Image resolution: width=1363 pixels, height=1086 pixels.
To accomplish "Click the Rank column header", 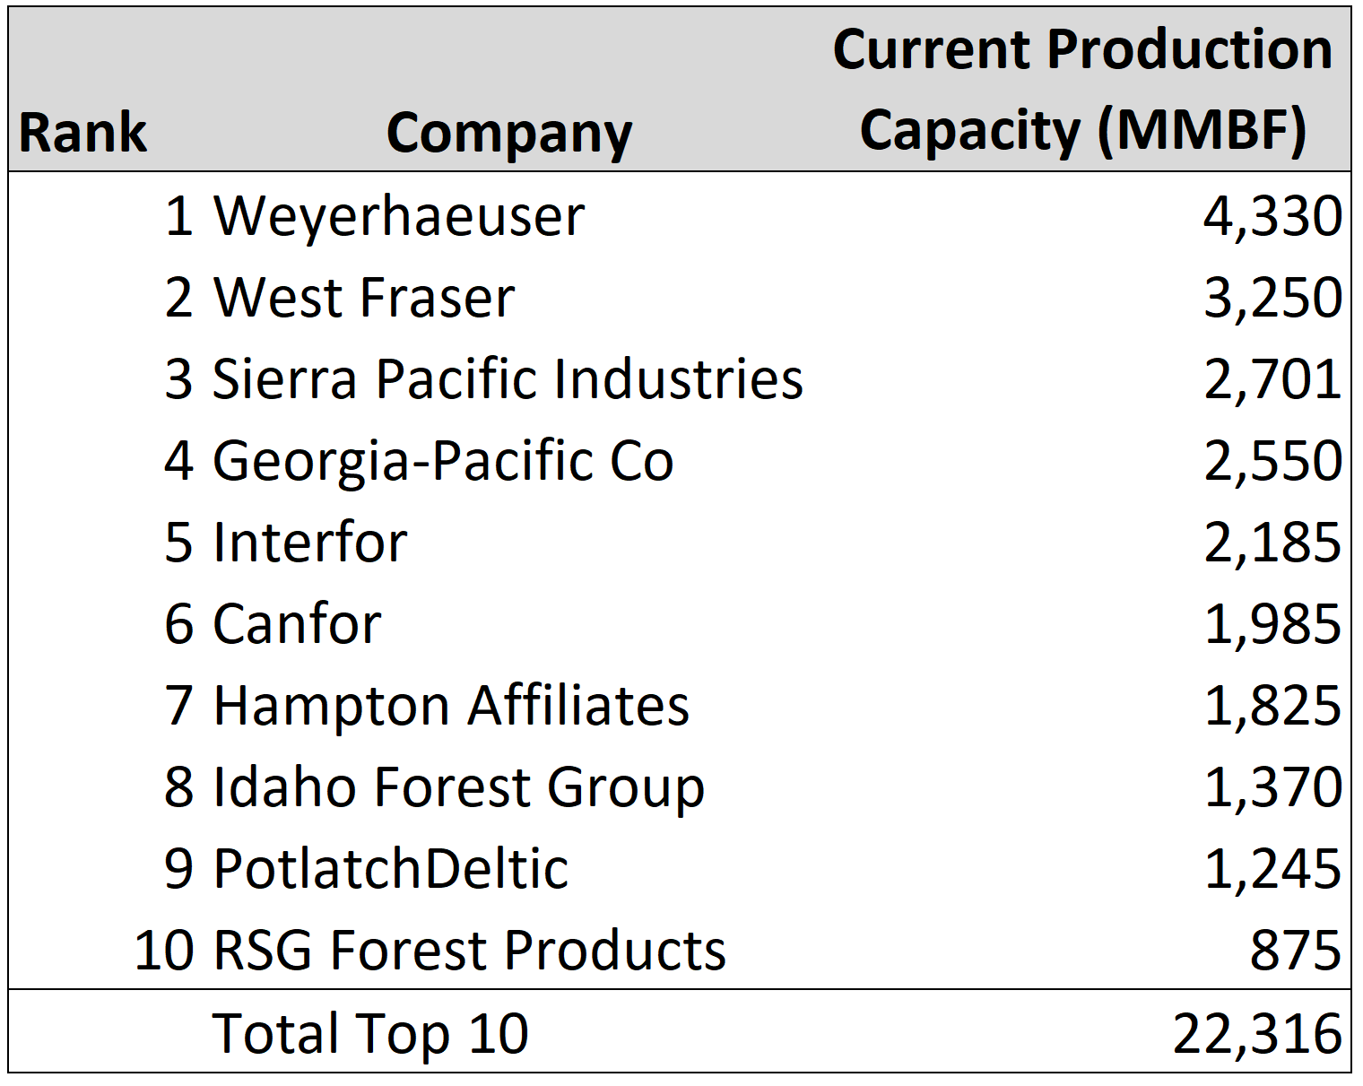I will point(82,133).
